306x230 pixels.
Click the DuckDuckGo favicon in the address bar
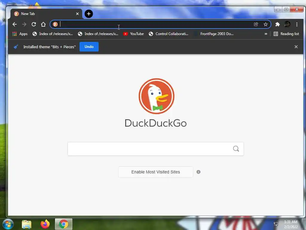pos(55,24)
